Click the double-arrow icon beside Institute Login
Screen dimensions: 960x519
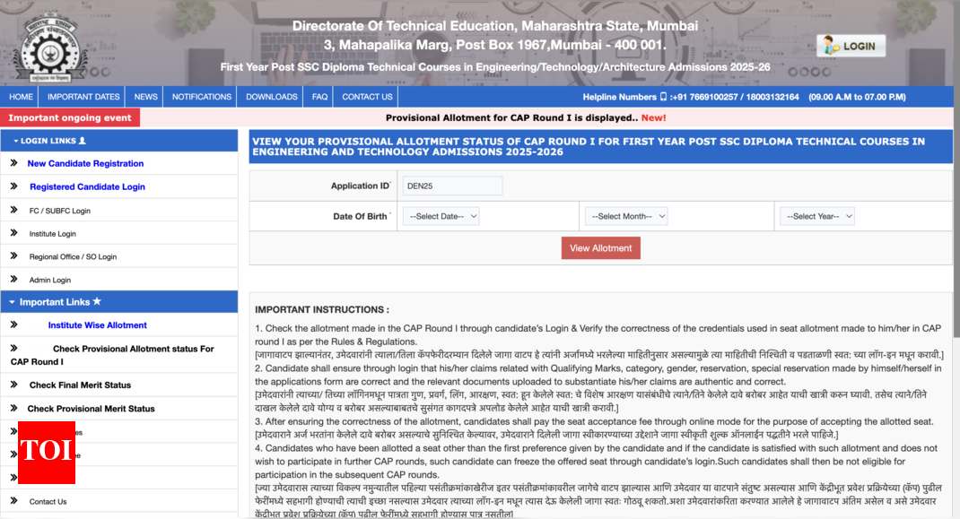14,232
